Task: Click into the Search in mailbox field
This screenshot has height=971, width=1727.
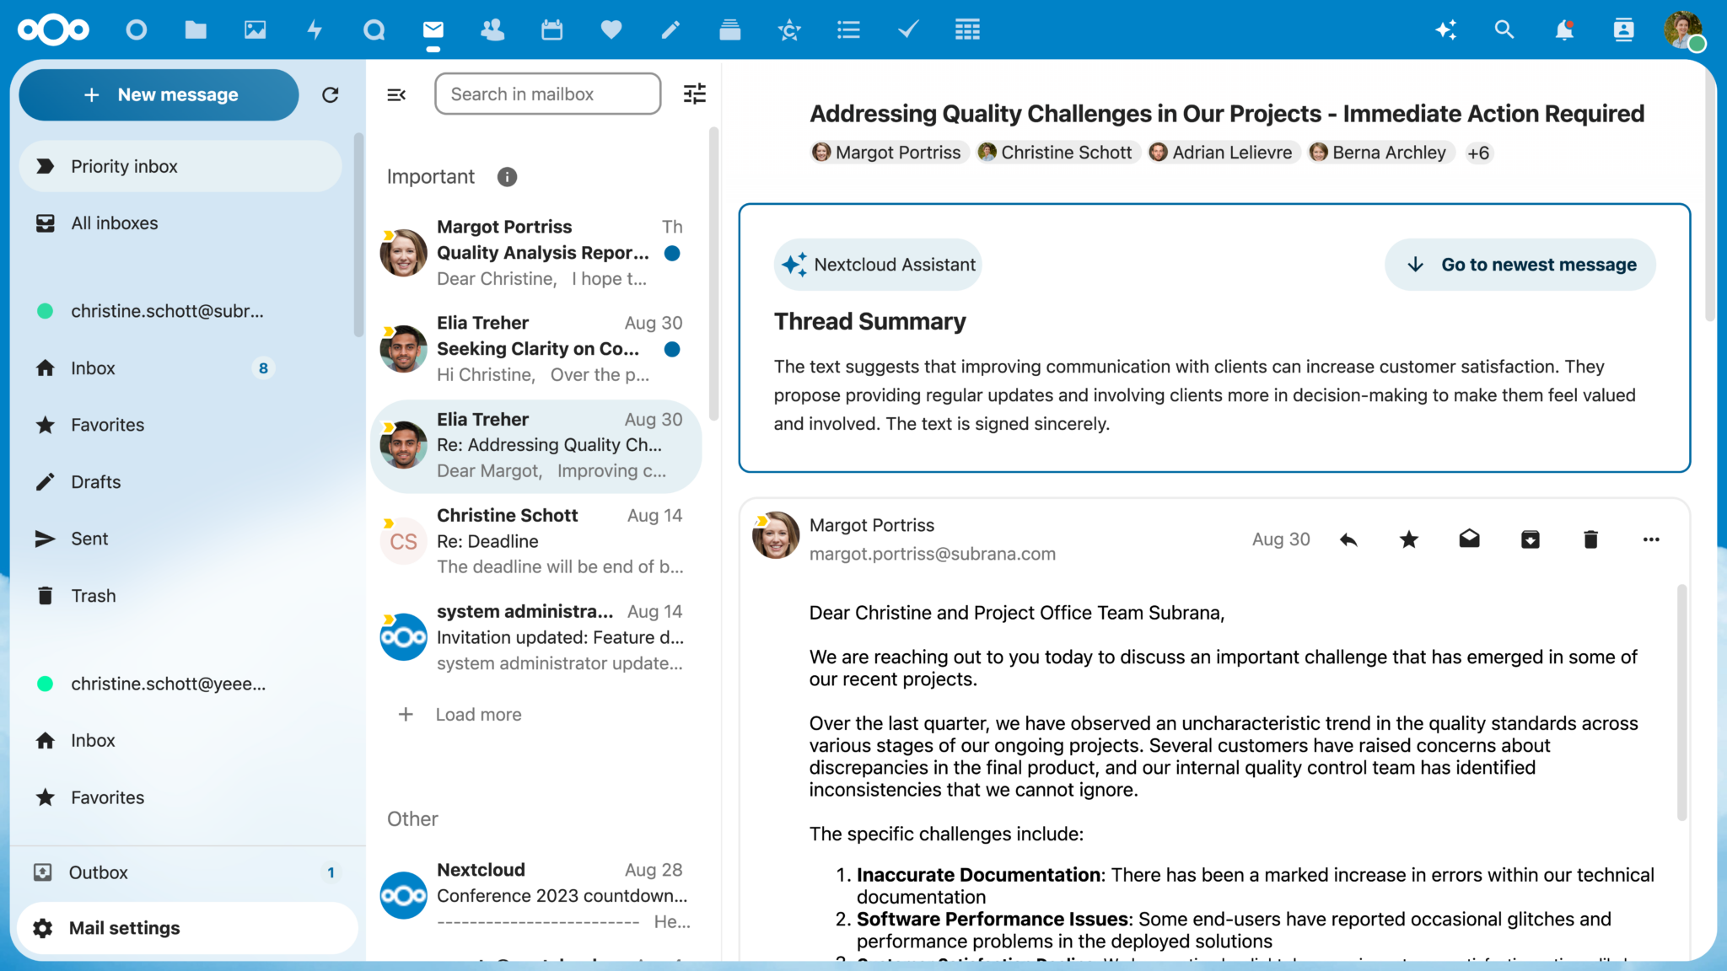Action: (x=546, y=94)
